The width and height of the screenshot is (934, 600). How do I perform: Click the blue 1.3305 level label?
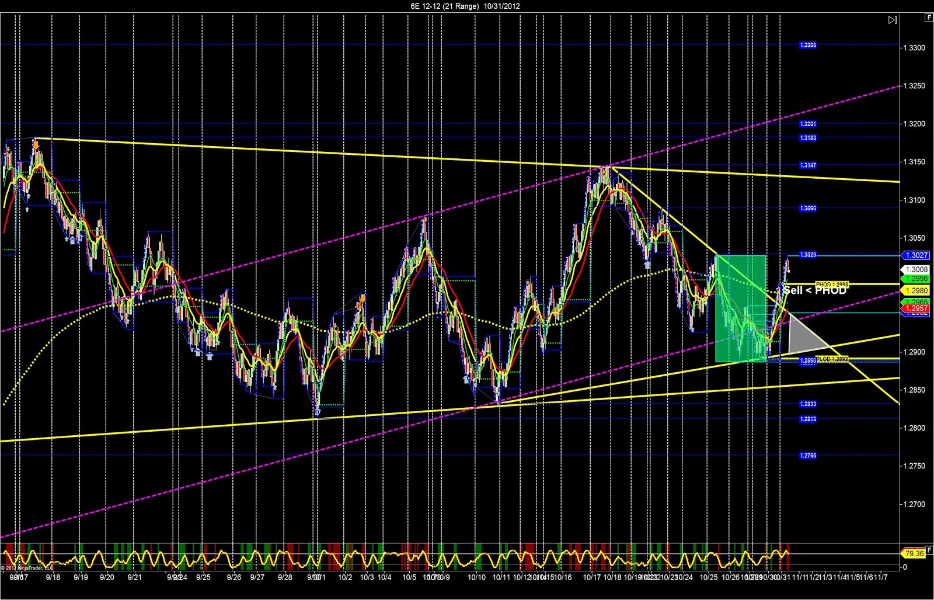click(808, 45)
